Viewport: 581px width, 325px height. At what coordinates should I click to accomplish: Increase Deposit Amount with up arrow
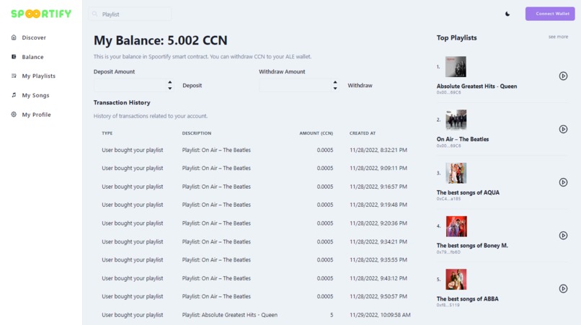pos(169,82)
